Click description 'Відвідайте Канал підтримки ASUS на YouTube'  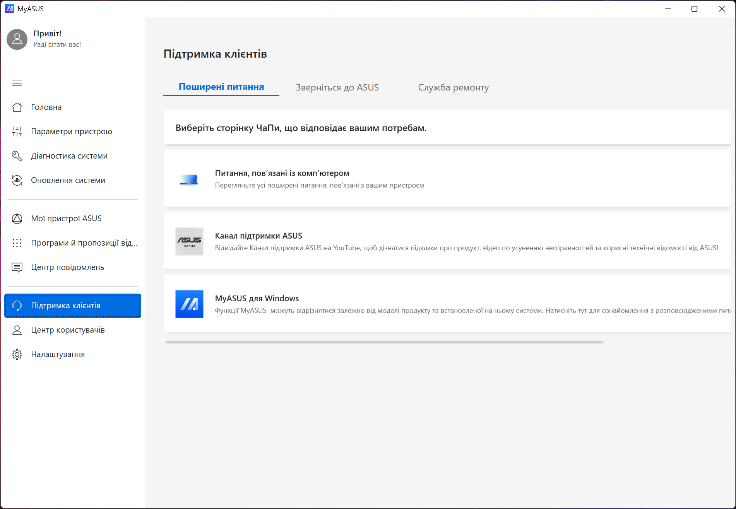[466, 248]
